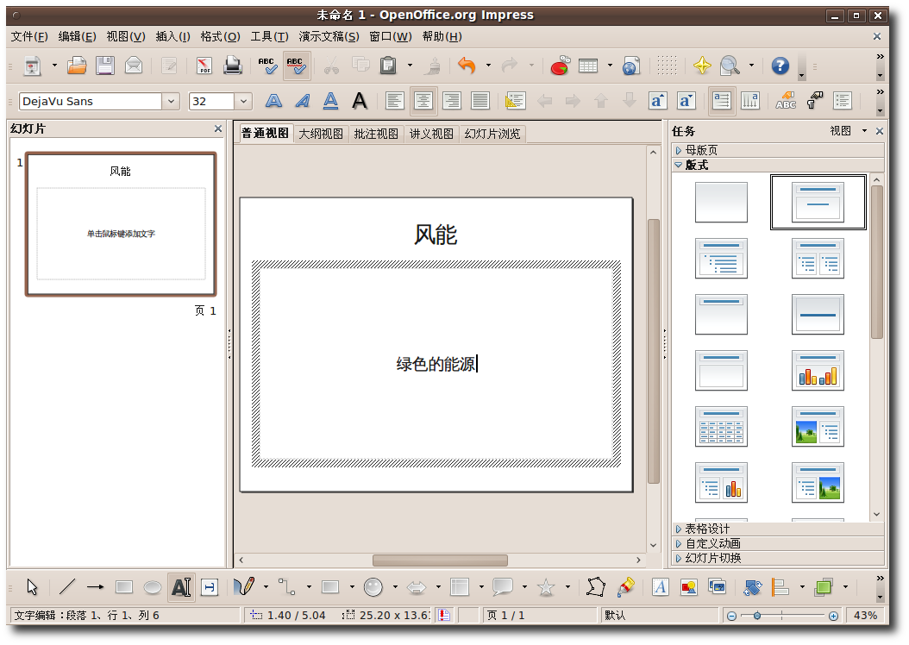Screen dimensions: 909x645
Task: Expand the 自定义动画 panel
Action: click(x=712, y=543)
